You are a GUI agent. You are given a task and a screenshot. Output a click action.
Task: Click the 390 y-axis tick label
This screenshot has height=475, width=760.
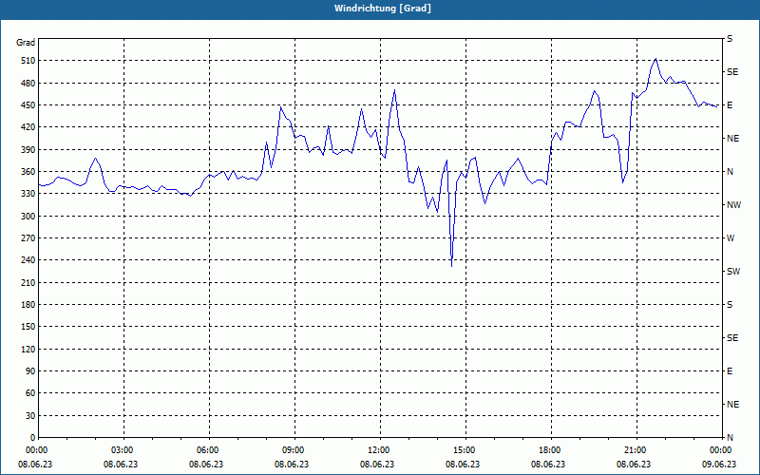point(28,150)
